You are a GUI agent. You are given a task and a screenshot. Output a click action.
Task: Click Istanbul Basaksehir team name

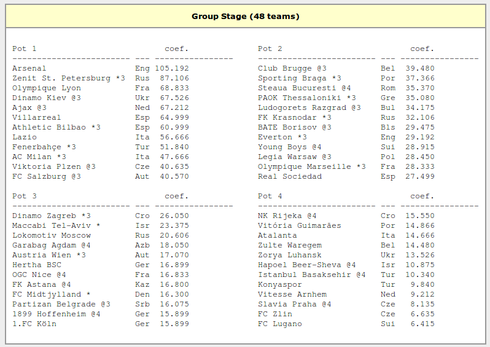tap(305, 275)
